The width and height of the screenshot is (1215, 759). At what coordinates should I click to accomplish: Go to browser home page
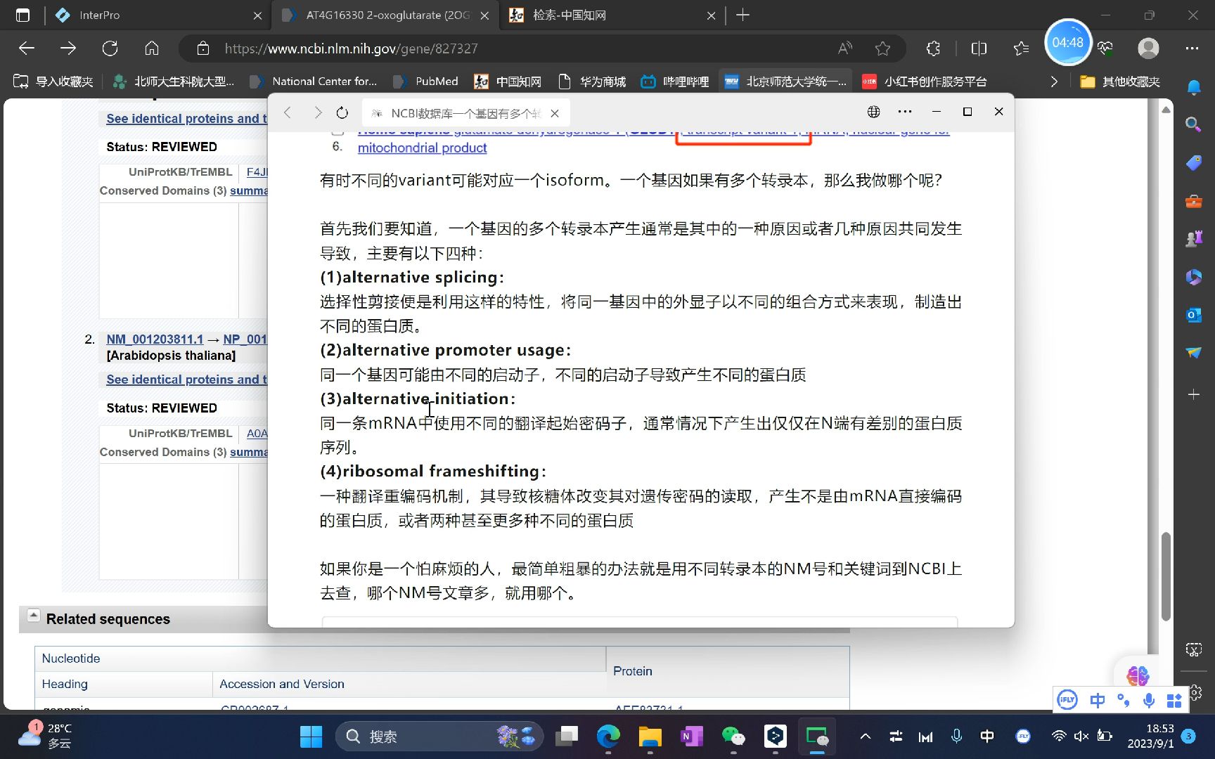click(x=151, y=48)
